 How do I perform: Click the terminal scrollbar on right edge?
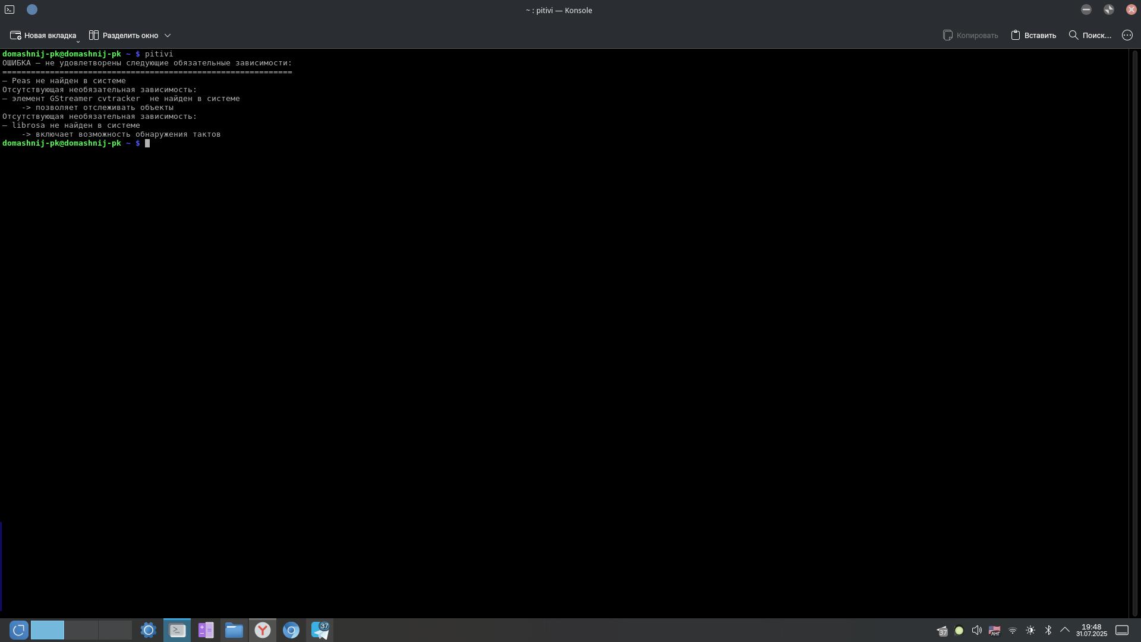click(x=1134, y=333)
